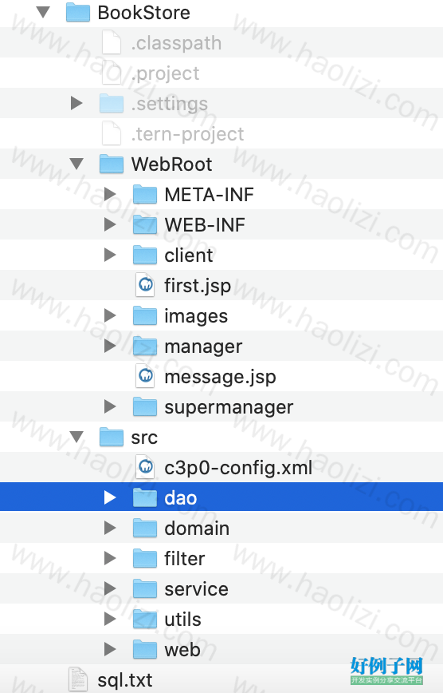Select the dao folder name
The width and height of the screenshot is (443, 693).
[181, 498]
